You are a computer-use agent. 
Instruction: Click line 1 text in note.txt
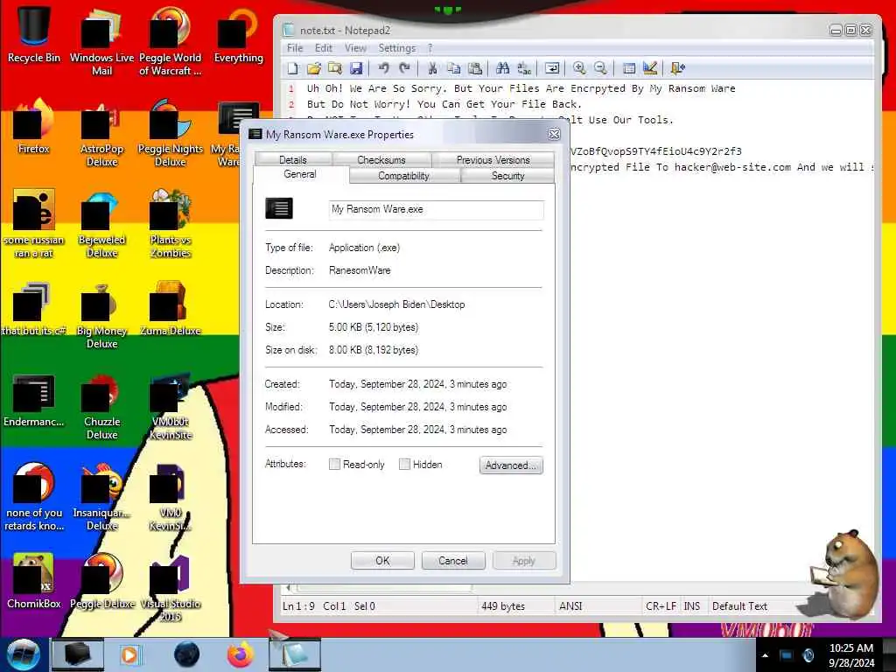pos(521,88)
